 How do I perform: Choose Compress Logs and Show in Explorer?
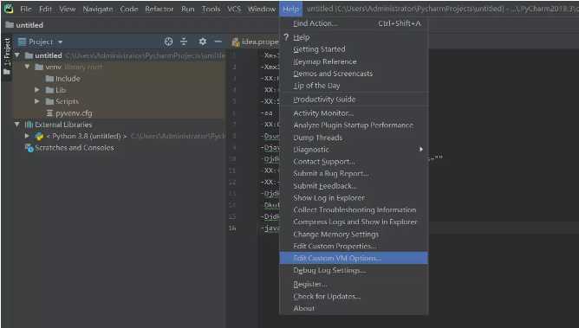coord(354,222)
